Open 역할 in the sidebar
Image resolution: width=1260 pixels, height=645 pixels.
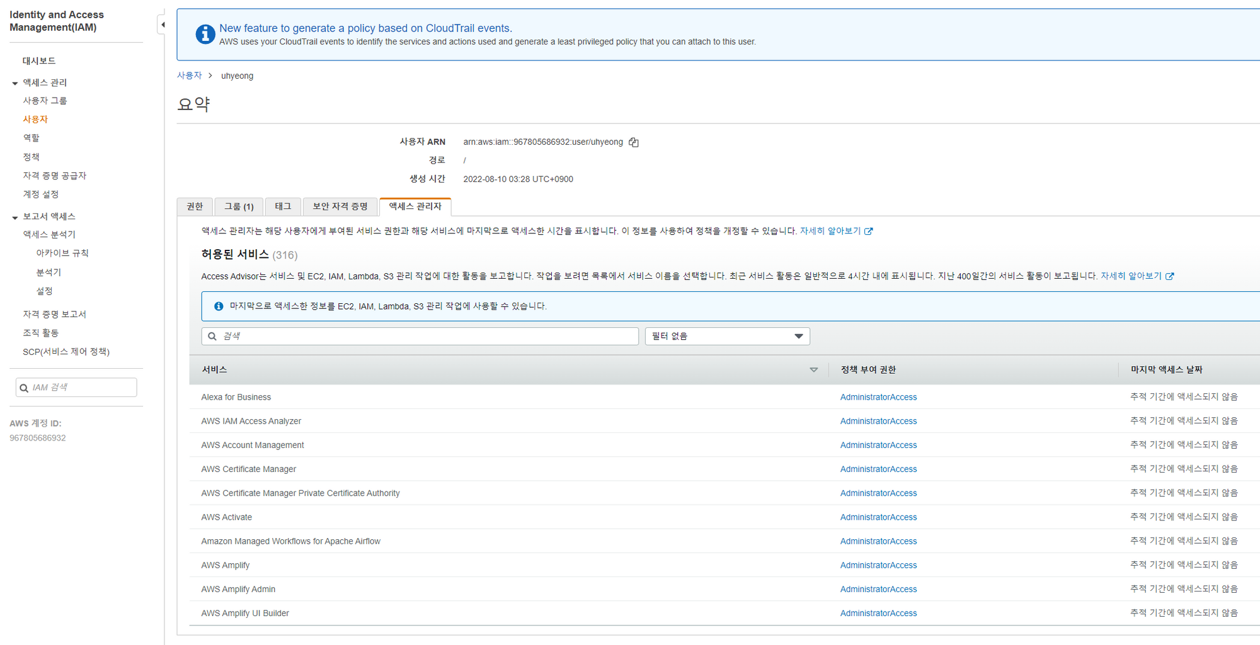(x=31, y=138)
